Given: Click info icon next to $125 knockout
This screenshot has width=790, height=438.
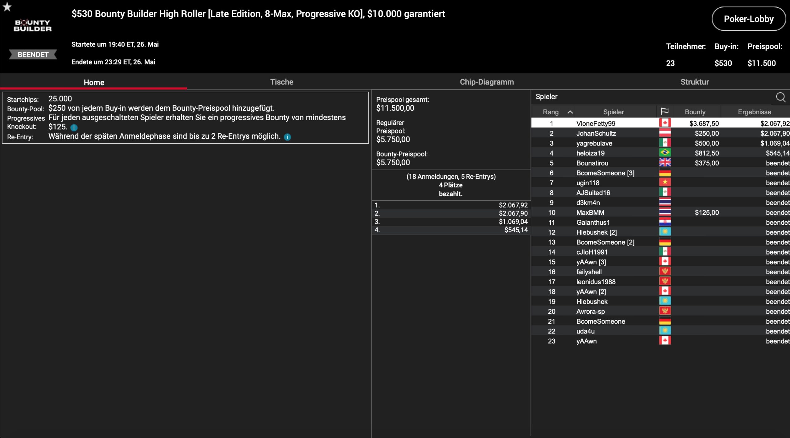Looking at the screenshot, I should tap(74, 127).
